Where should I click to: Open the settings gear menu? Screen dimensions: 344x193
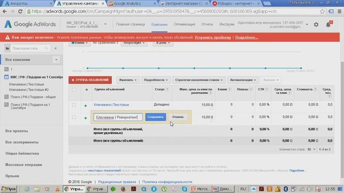click(316, 25)
